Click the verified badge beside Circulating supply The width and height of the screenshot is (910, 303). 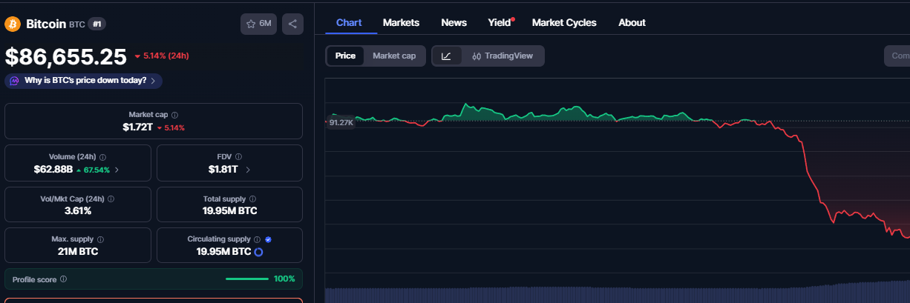268,240
